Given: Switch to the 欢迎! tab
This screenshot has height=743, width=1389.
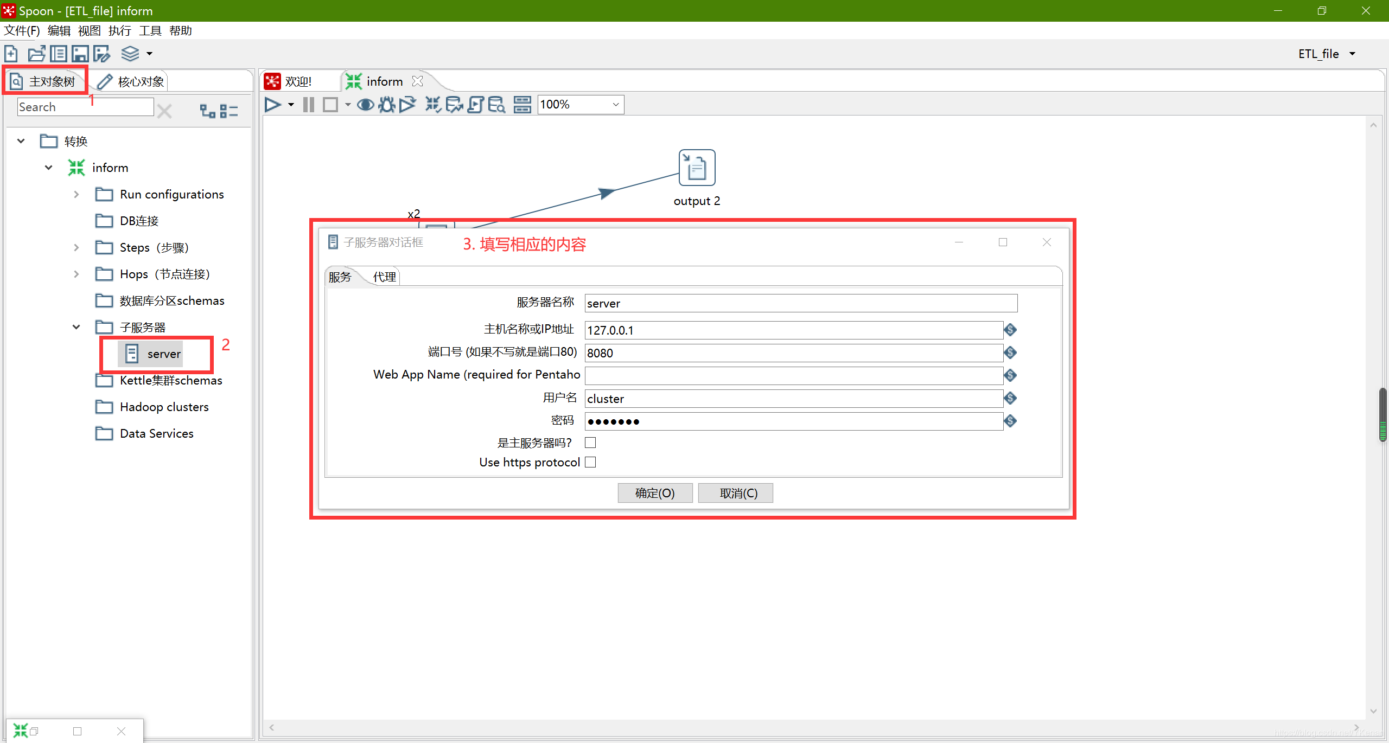Looking at the screenshot, I should click(x=289, y=81).
